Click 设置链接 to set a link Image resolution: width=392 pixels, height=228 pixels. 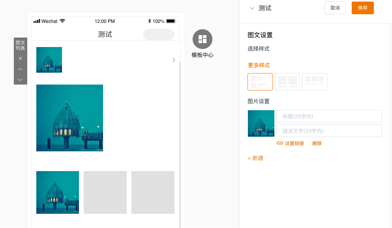click(294, 143)
